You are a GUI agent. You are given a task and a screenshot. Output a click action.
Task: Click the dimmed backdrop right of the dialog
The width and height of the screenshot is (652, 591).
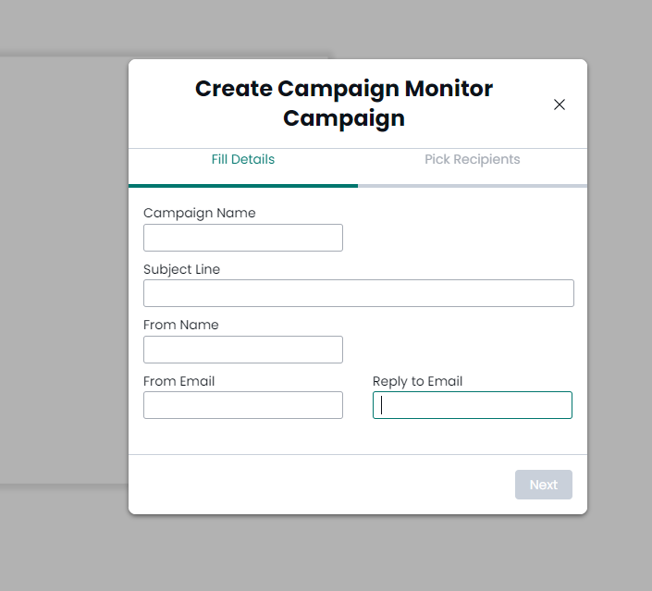[620, 291]
